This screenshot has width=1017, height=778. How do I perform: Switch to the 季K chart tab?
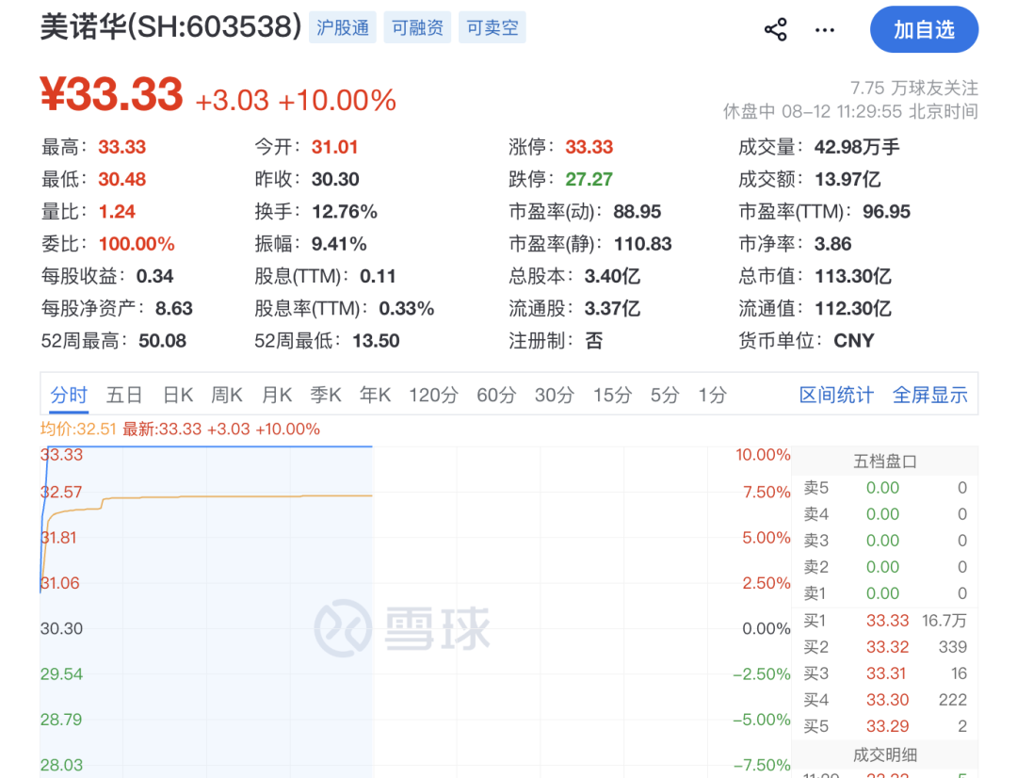[x=326, y=395]
